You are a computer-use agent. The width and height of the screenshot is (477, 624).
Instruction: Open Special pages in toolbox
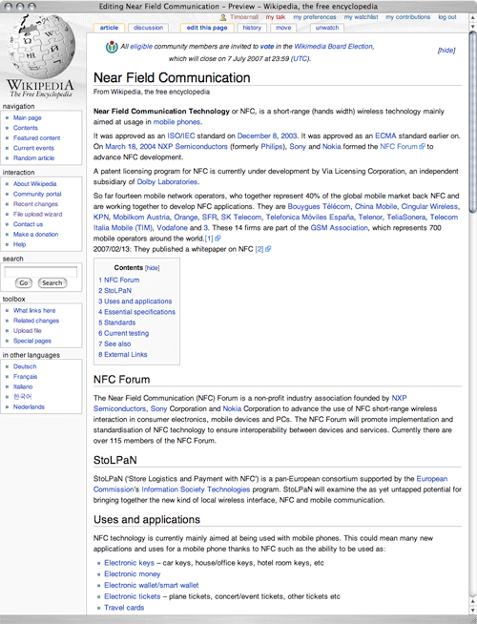(32, 341)
